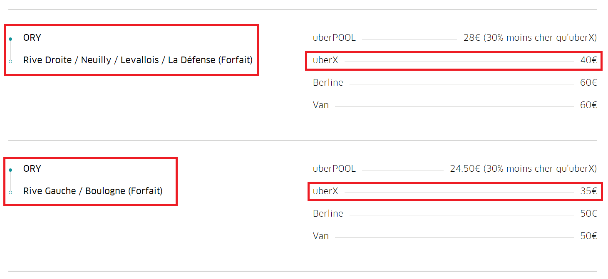Choose Van option priced 60€
This screenshot has width=608, height=279.
455,105
